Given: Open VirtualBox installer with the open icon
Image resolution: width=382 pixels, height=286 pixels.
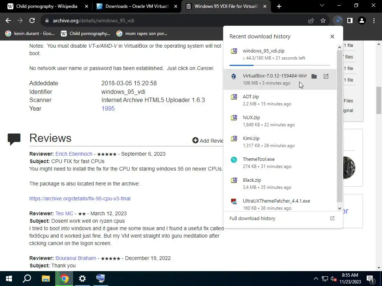Looking at the screenshot, I should 326,76.
